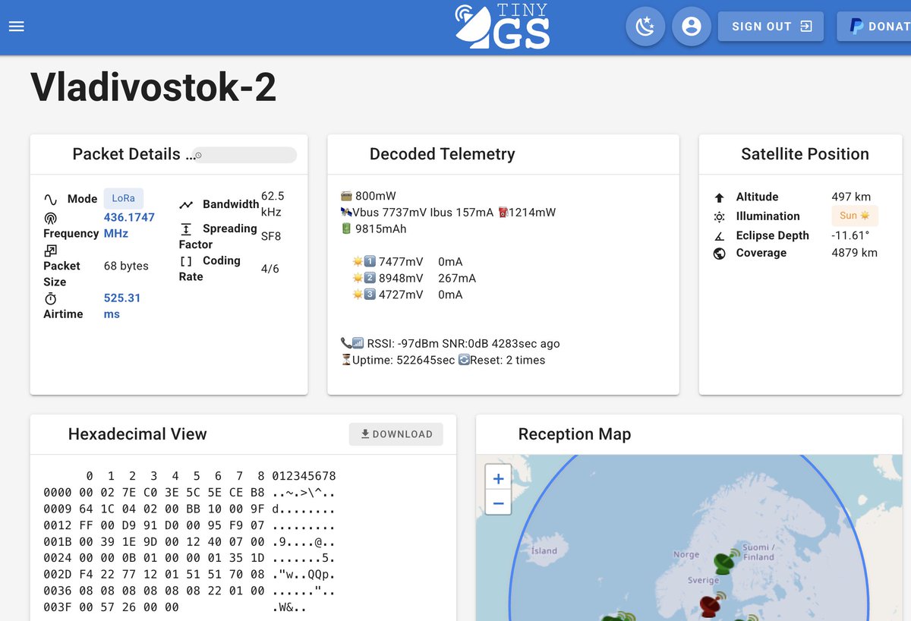Open the hamburger navigation menu

pos(17,26)
